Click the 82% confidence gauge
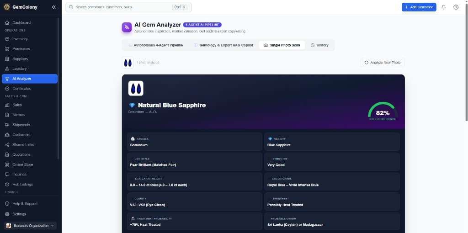Screen dimensions: 468x233 [x=383, y=111]
